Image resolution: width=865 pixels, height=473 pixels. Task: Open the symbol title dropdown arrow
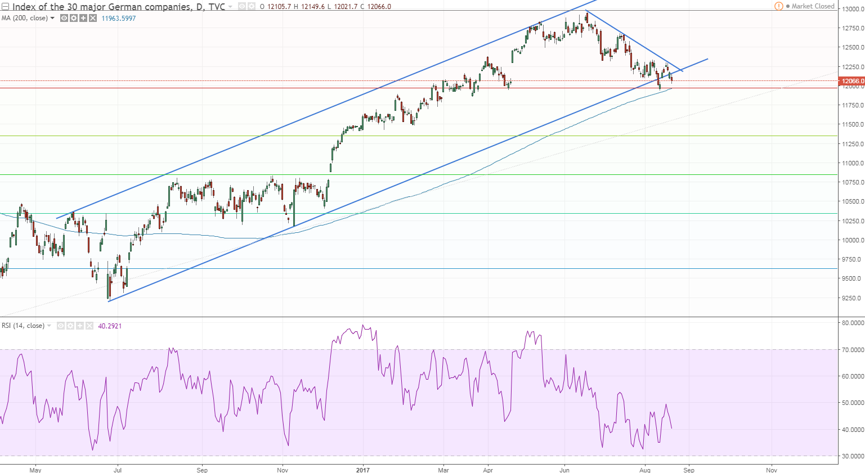tap(230, 7)
